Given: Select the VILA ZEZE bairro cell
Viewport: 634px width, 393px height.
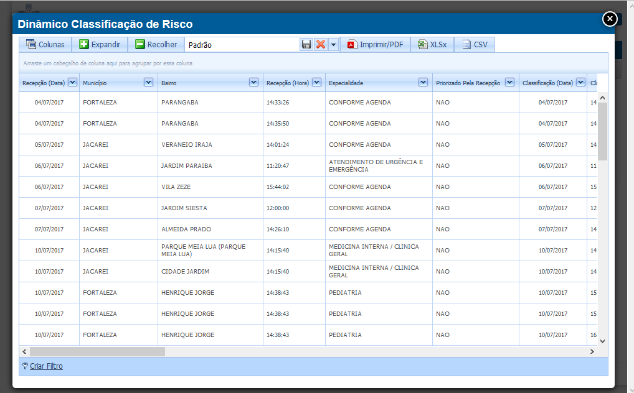Looking at the screenshot, I should [211, 187].
